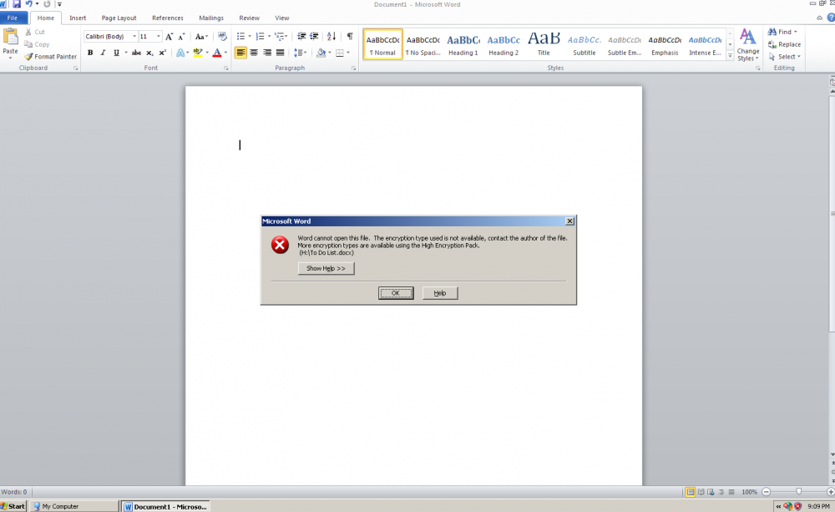Switch to the Page Layout tab
The image size is (835, 512).
point(119,18)
